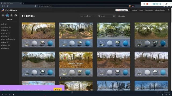Open the Autumn Forest 01 HDRI thumbnail
The height and width of the screenshot is (96, 172).
[x=76, y=64]
